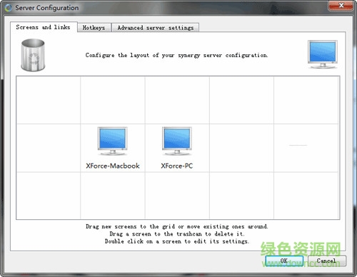Click the empty cell left of XForce-Macbook
Viewport: 357px width, 277px height.
pyautogui.click(x=49, y=148)
